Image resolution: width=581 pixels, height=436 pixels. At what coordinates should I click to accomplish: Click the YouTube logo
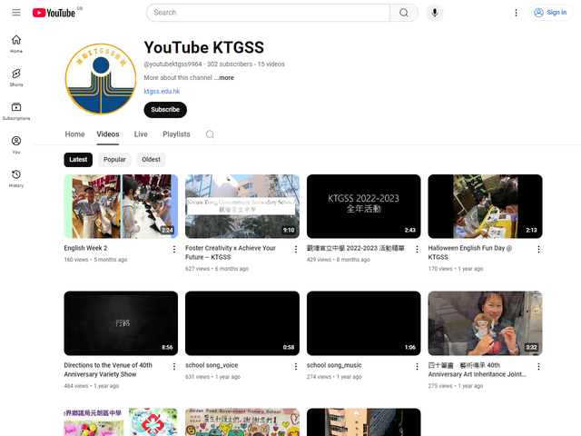(x=54, y=13)
